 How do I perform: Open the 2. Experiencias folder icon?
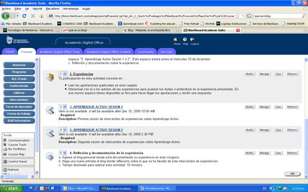[50, 77]
